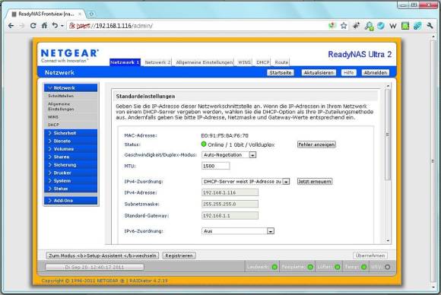This screenshot has width=441, height=295.
Task: Click the Subnetzmaske field
Action: [x=230, y=204]
